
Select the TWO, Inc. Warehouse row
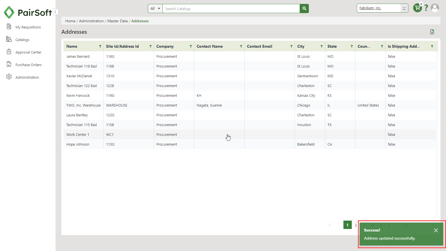250,105
